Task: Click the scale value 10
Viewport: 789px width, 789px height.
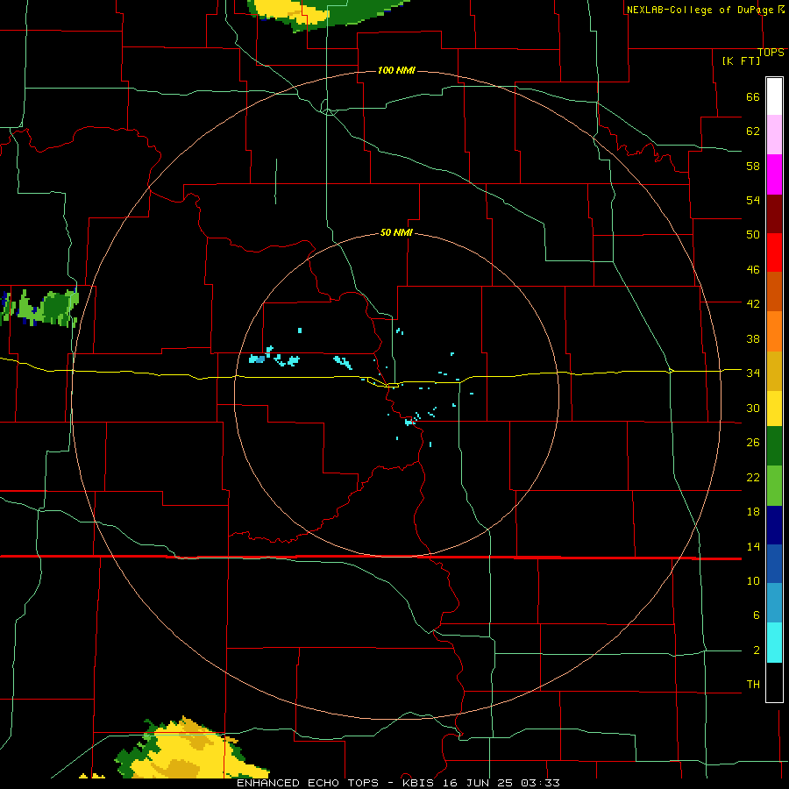Action: 753,580
